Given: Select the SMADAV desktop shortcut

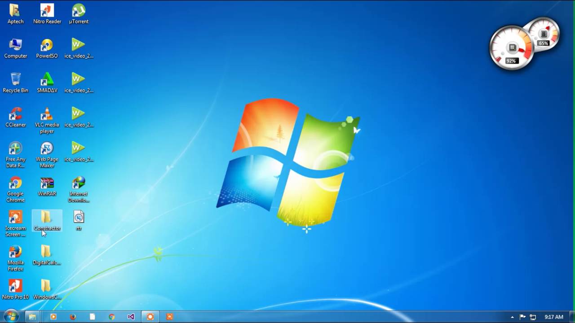Looking at the screenshot, I should click(x=47, y=83).
